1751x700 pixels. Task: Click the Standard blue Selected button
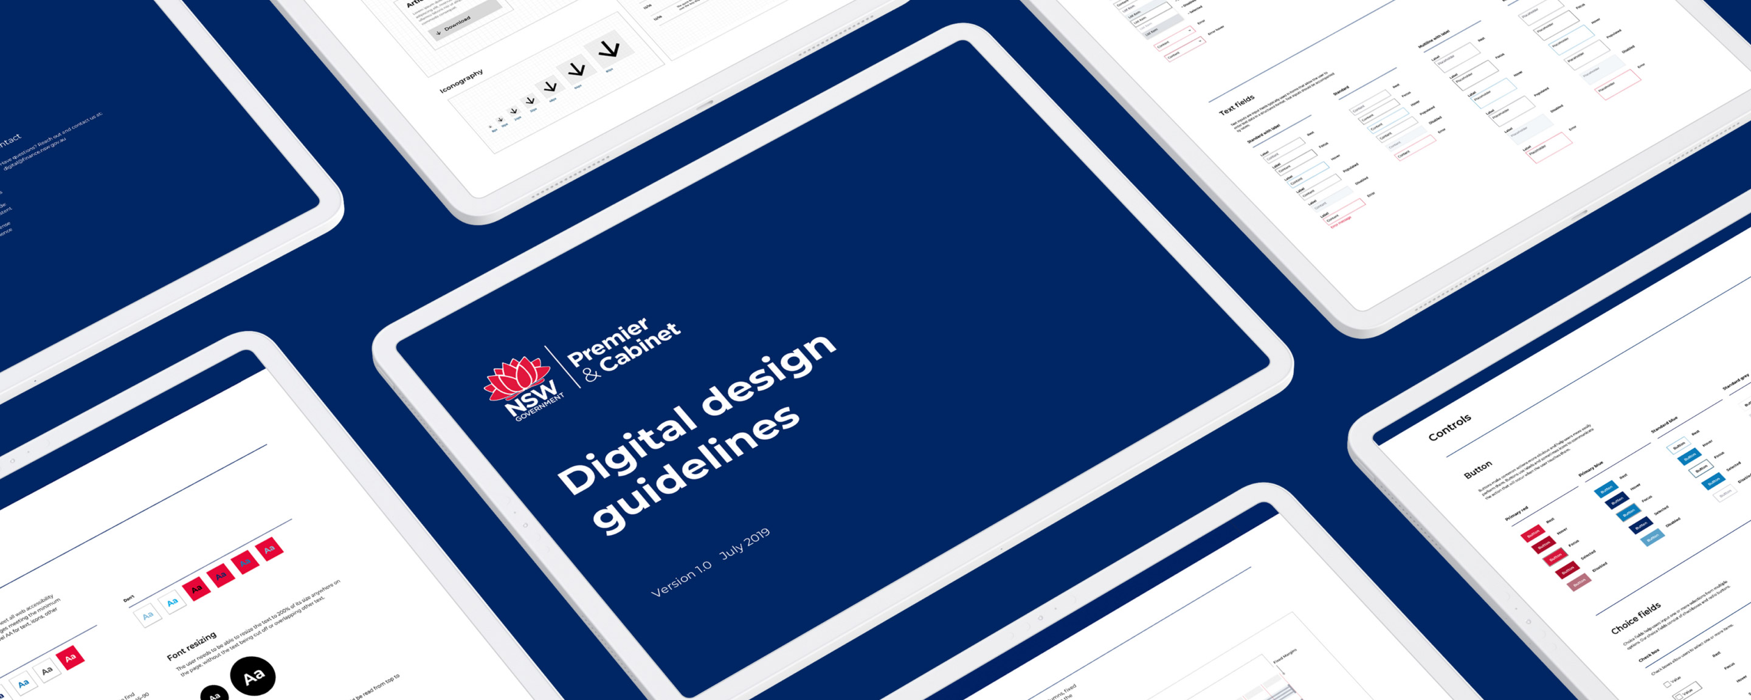[1714, 481]
